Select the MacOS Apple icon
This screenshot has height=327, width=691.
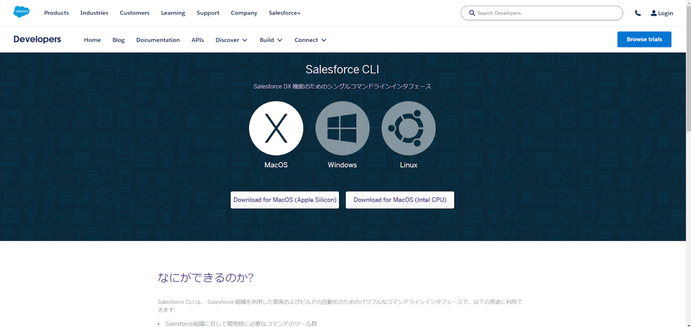276,128
